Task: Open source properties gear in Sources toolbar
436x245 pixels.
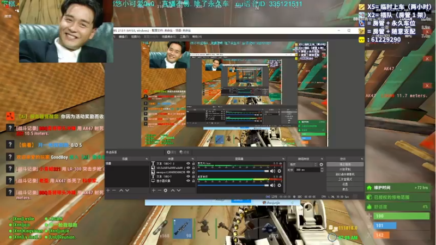Action: click(166, 190)
